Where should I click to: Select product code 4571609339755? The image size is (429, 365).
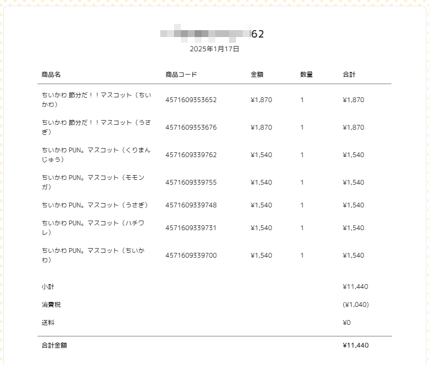click(191, 182)
